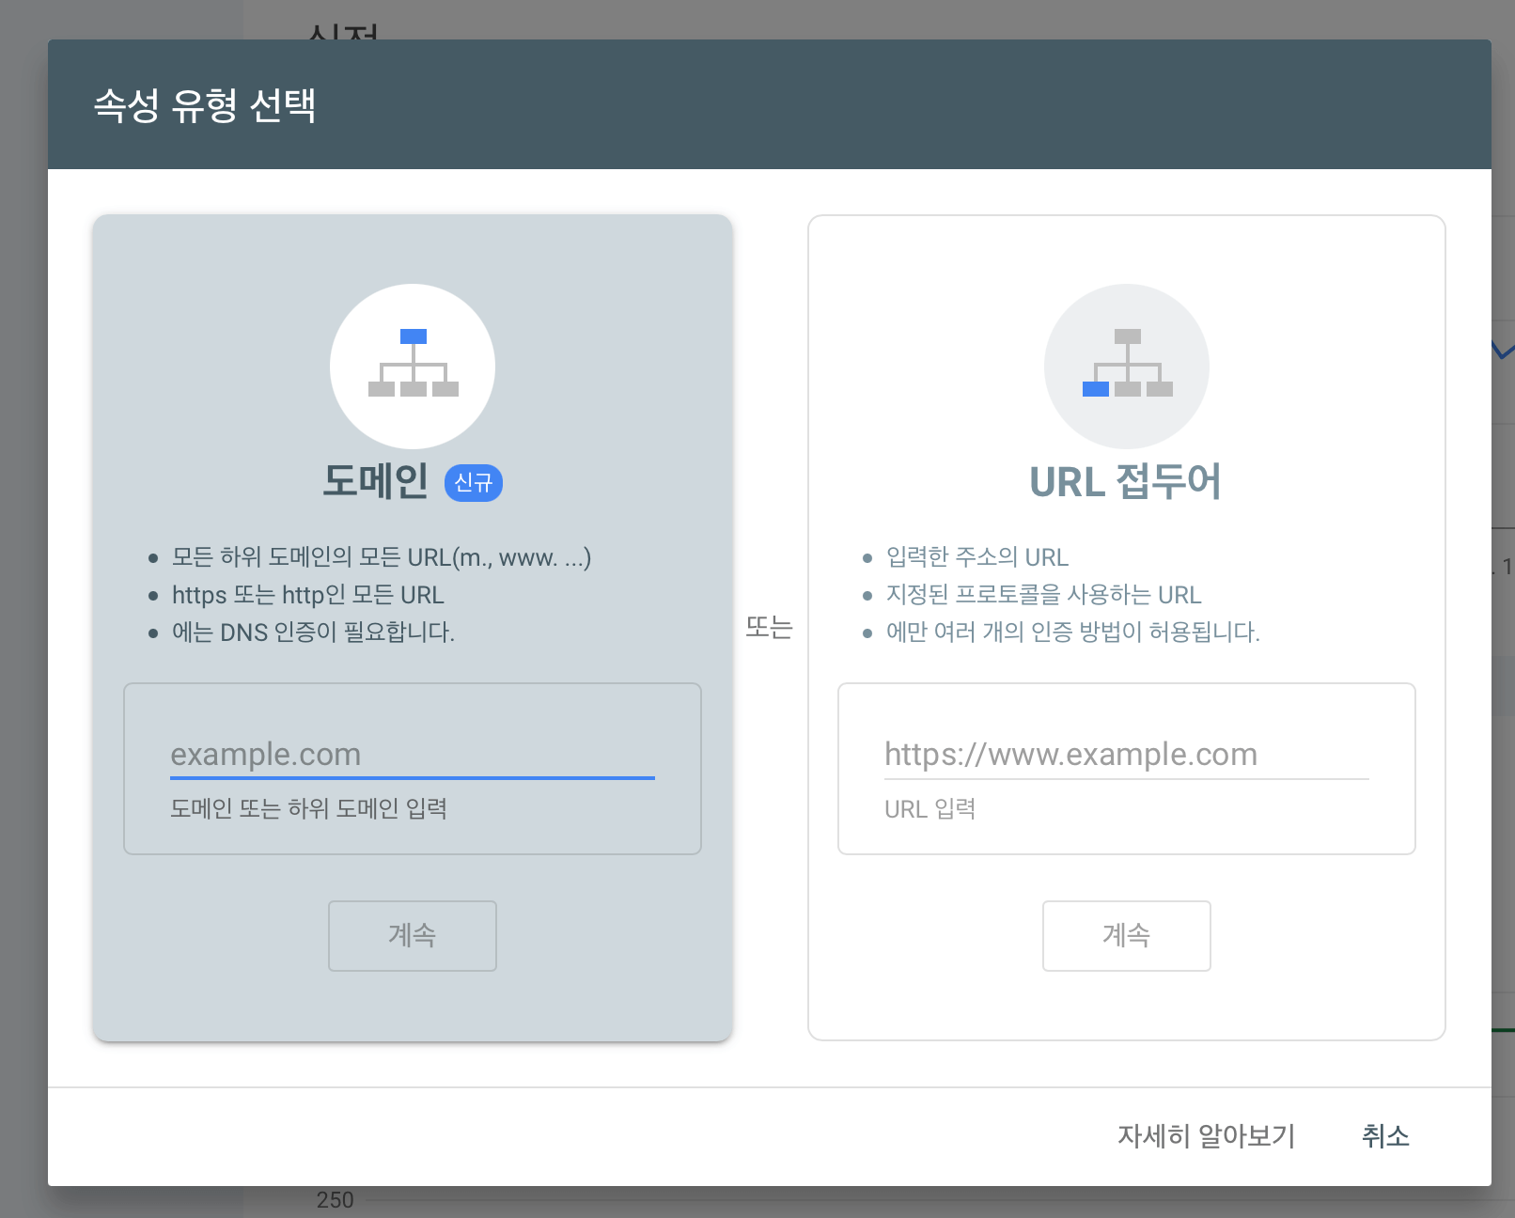1515x1218 pixels.
Task: Click the Domain property sitemap icon
Action: (x=412, y=367)
